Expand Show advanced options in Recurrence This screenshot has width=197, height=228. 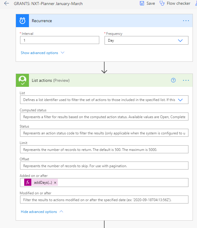click(43, 53)
